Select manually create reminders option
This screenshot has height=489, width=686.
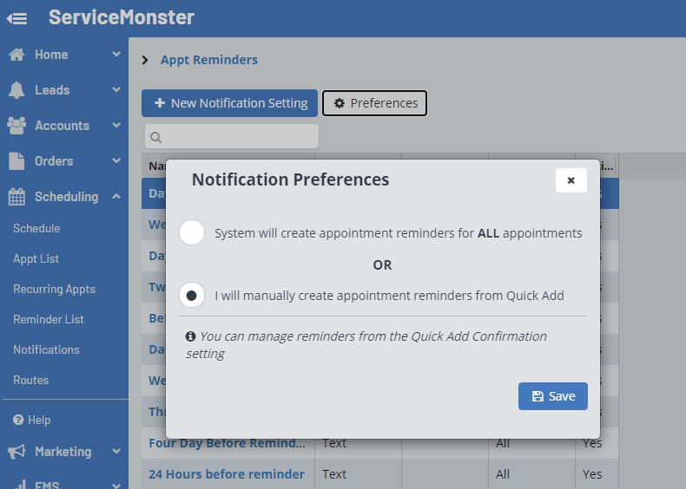tap(192, 295)
